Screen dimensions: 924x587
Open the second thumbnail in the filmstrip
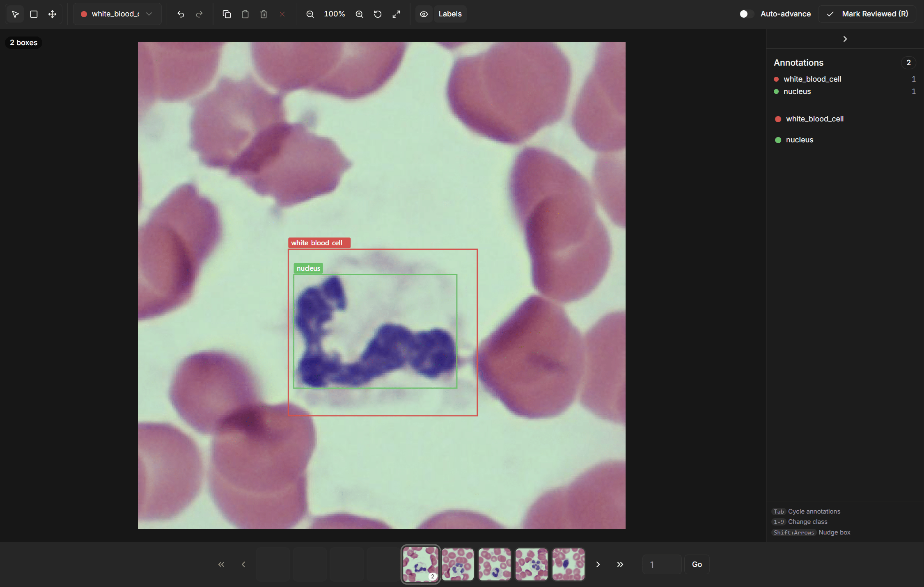[457, 564]
